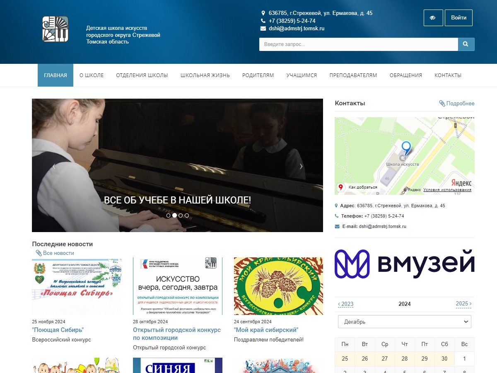Click the school logo icon
The width and height of the screenshot is (497, 373).
pos(55,29)
